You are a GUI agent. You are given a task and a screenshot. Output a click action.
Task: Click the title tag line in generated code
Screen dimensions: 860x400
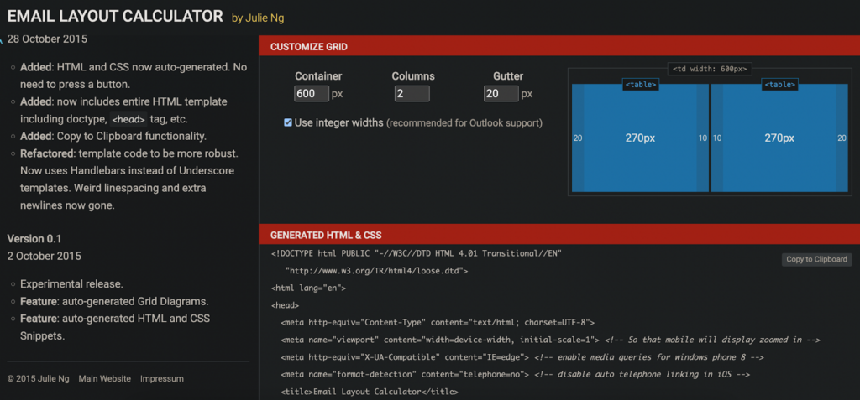(370, 392)
